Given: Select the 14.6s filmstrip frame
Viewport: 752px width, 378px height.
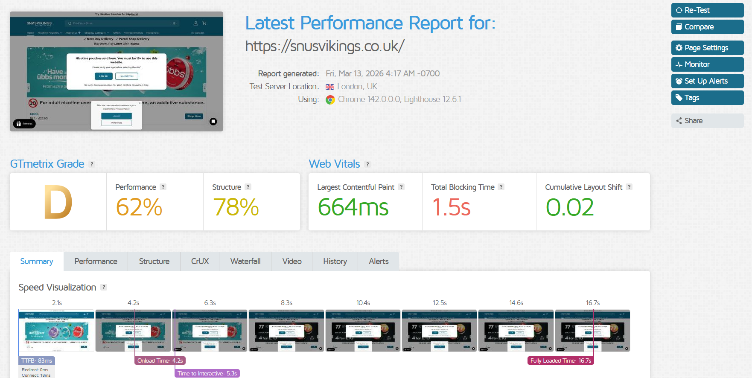Looking at the screenshot, I should (x=516, y=331).
